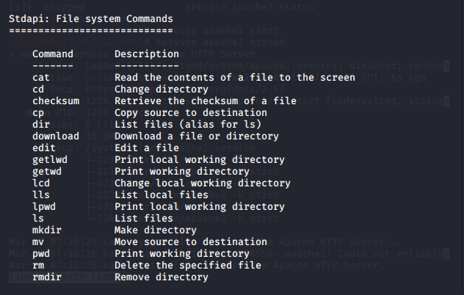
Task: Click the 'mkdir' command entry
Action: click(x=47, y=230)
